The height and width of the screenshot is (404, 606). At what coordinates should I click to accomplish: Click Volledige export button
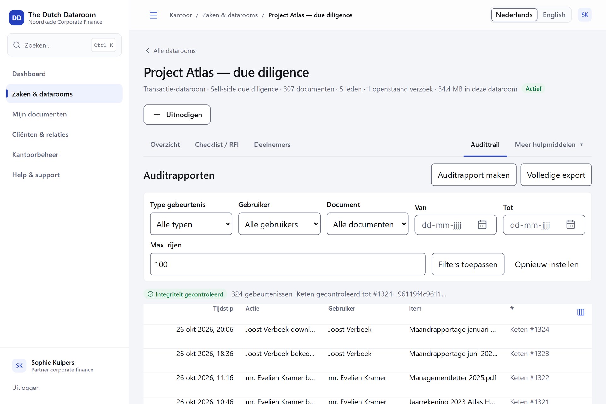556,175
